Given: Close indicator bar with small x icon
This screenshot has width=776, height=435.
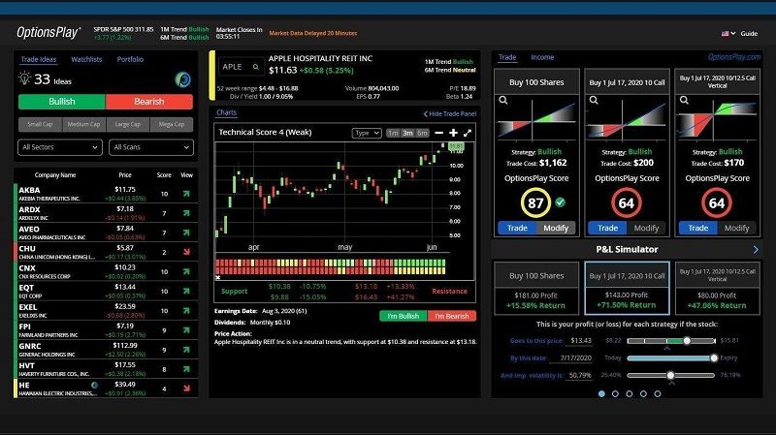Looking at the screenshot, I should 217,278.
